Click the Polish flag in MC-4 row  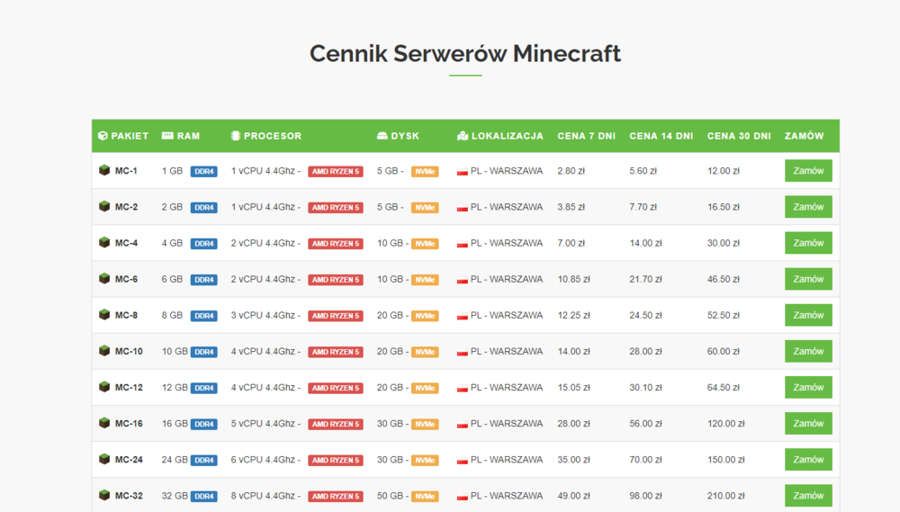463,244
